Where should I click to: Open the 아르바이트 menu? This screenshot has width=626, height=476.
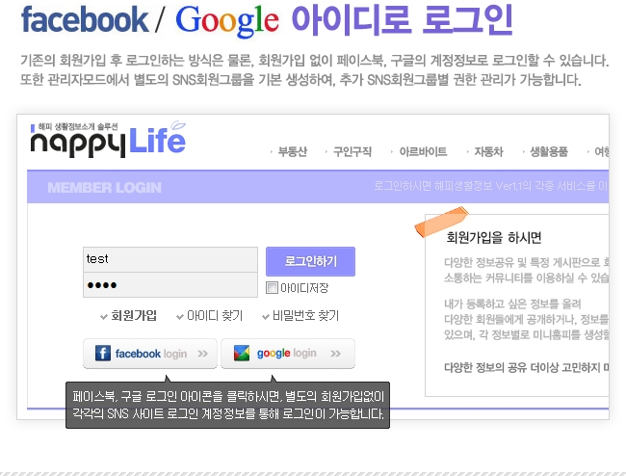423,151
